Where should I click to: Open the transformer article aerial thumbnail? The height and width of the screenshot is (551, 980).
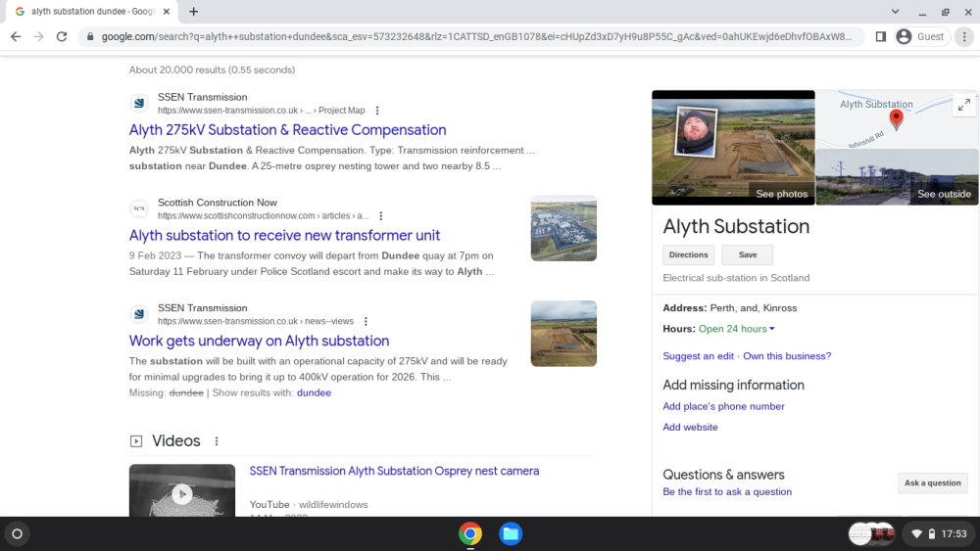pos(563,228)
